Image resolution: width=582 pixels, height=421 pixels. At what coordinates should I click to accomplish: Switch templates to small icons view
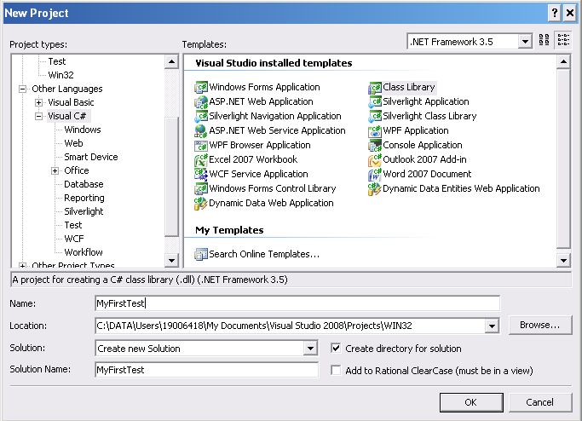click(563, 40)
